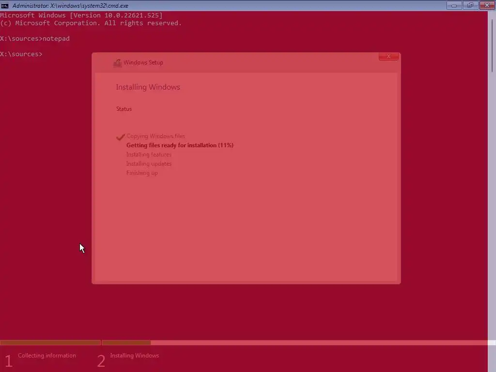Click the empty X:\sources> prompt line

click(21, 54)
